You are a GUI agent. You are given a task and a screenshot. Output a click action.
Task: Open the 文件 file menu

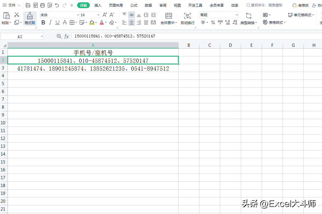tap(11, 5)
